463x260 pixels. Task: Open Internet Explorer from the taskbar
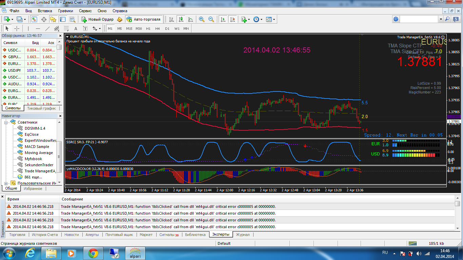tap(31, 253)
